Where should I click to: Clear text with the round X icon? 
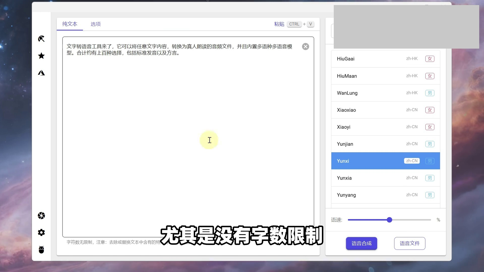305,47
